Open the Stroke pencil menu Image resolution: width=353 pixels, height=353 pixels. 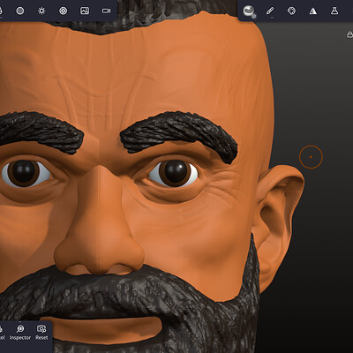point(270,11)
